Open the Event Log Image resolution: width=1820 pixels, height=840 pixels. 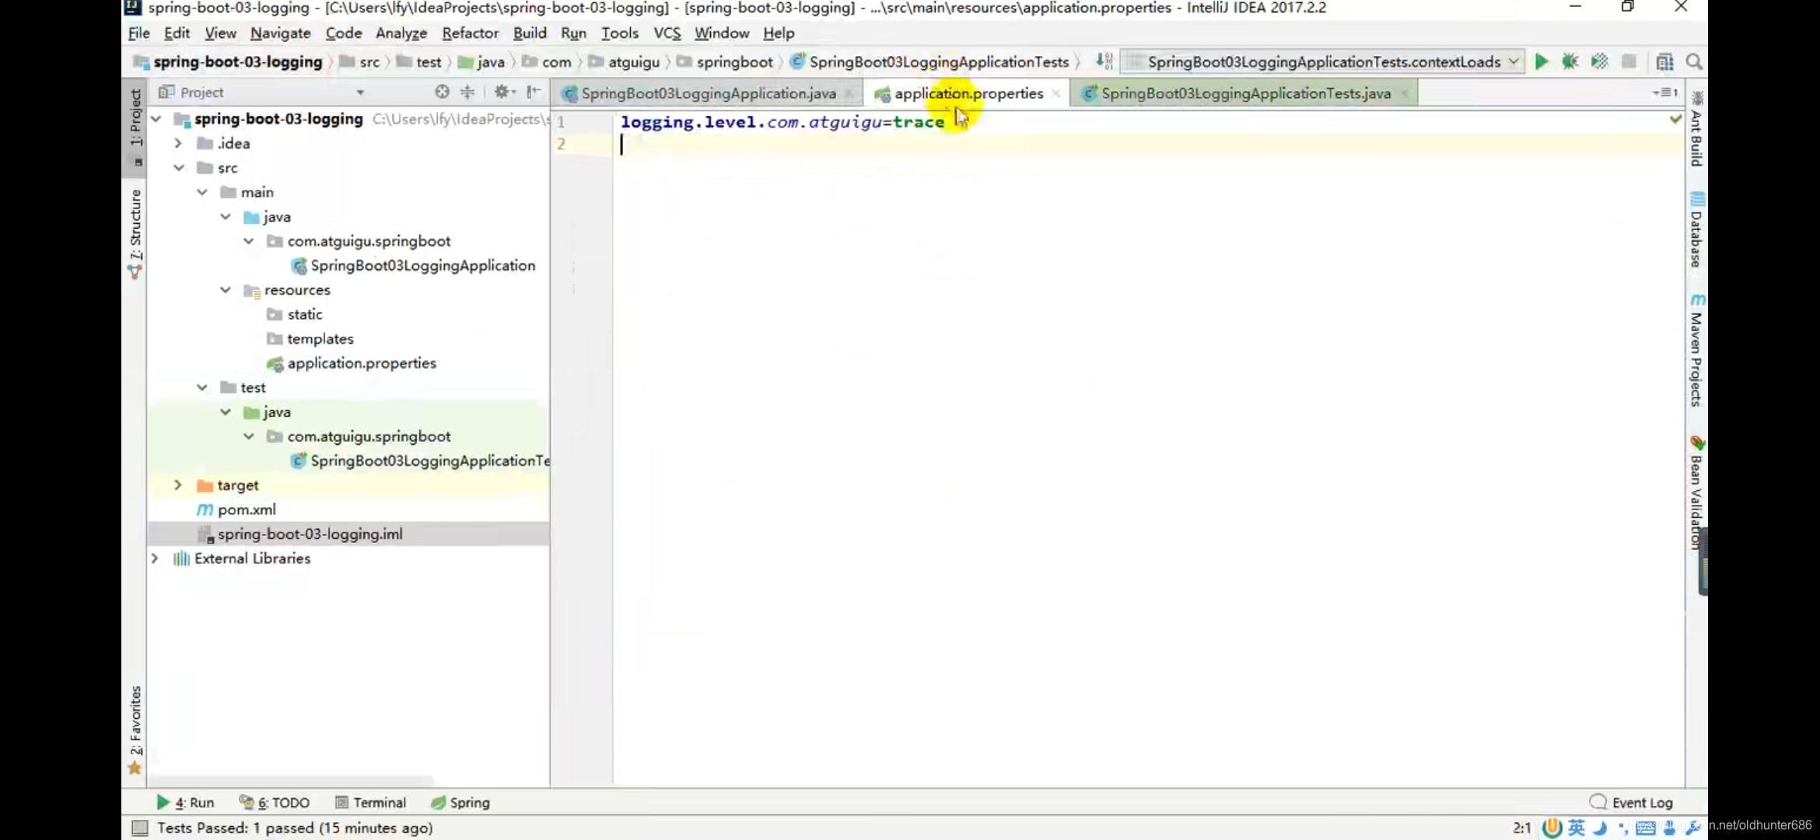1631,802
